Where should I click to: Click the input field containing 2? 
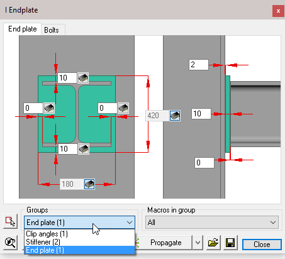(x=199, y=65)
